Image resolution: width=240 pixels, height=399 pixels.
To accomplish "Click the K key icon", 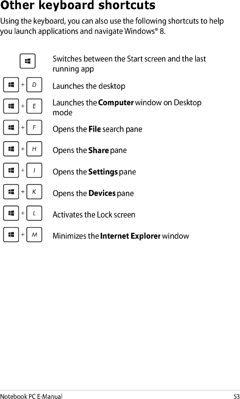I will click(34, 192).
